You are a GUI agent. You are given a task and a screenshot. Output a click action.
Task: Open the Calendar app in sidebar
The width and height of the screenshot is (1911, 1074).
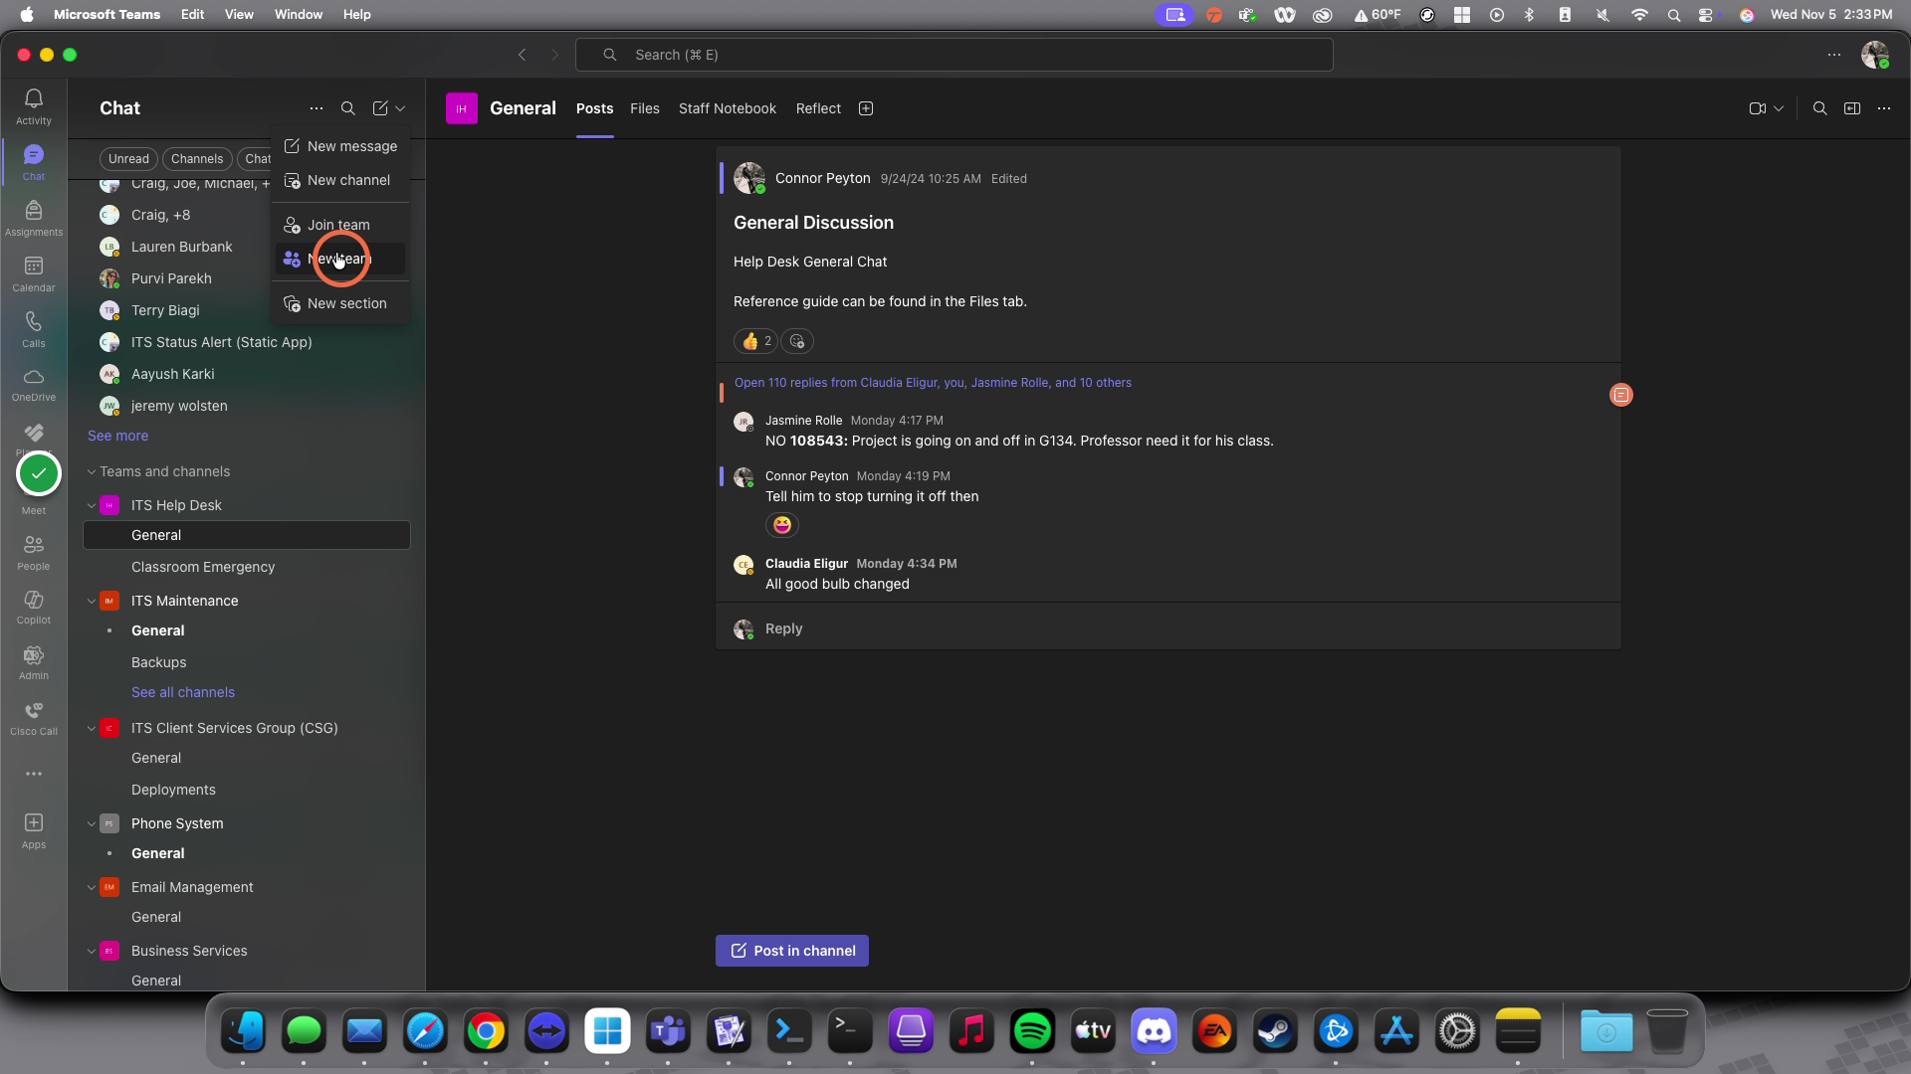click(34, 273)
